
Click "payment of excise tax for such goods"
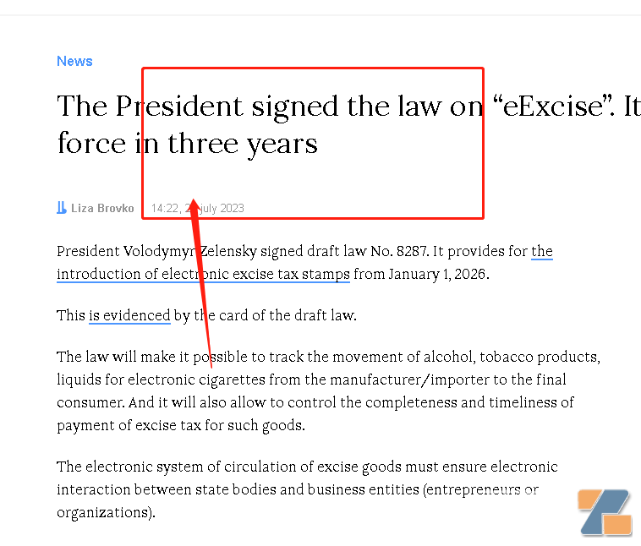(179, 425)
